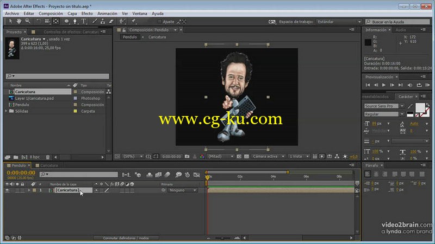Screen dimensions: 435x244
Task: Select the Text tool
Action: coord(84,21)
